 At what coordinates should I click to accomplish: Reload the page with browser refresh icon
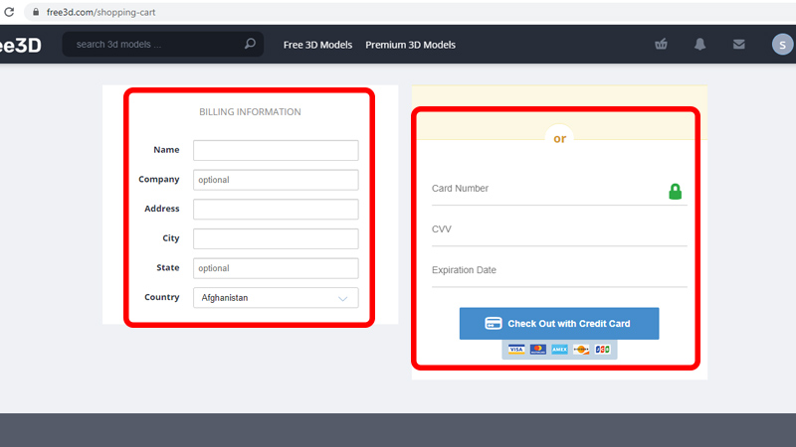pos(9,12)
